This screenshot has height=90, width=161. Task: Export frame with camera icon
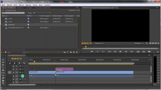[x=149, y=52]
